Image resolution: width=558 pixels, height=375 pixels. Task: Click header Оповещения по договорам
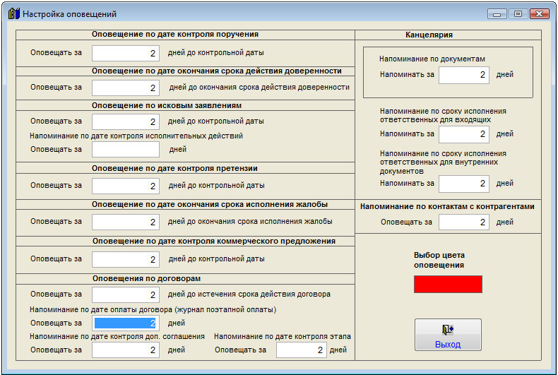(147, 278)
